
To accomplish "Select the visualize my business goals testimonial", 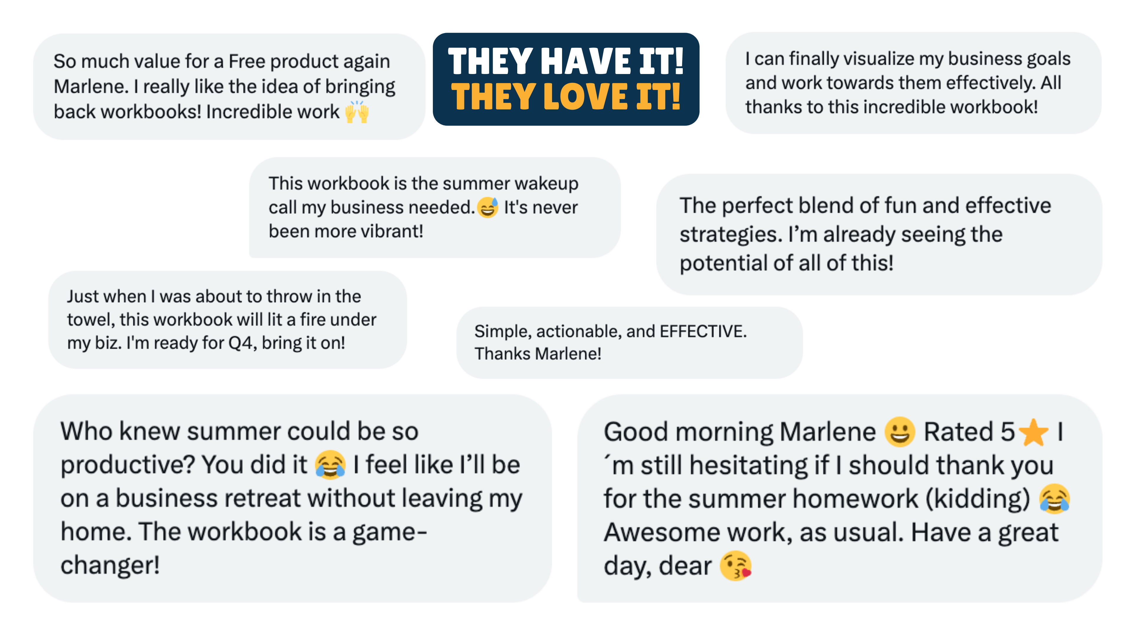I will click(913, 83).
